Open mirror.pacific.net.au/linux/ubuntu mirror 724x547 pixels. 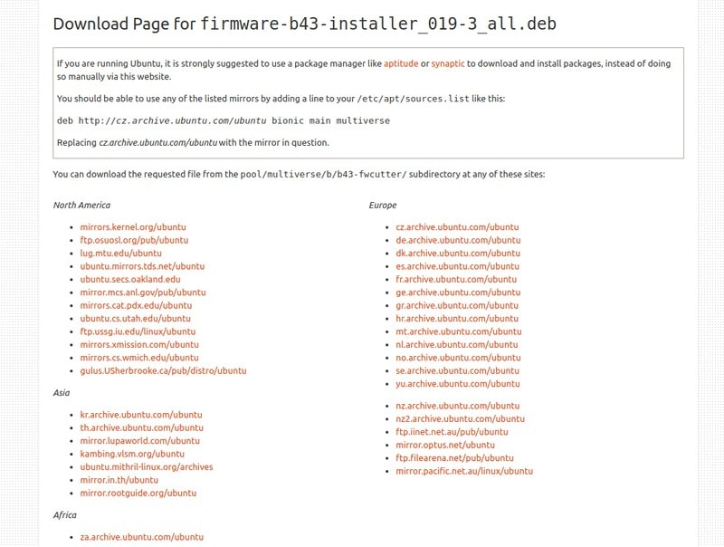point(464,471)
